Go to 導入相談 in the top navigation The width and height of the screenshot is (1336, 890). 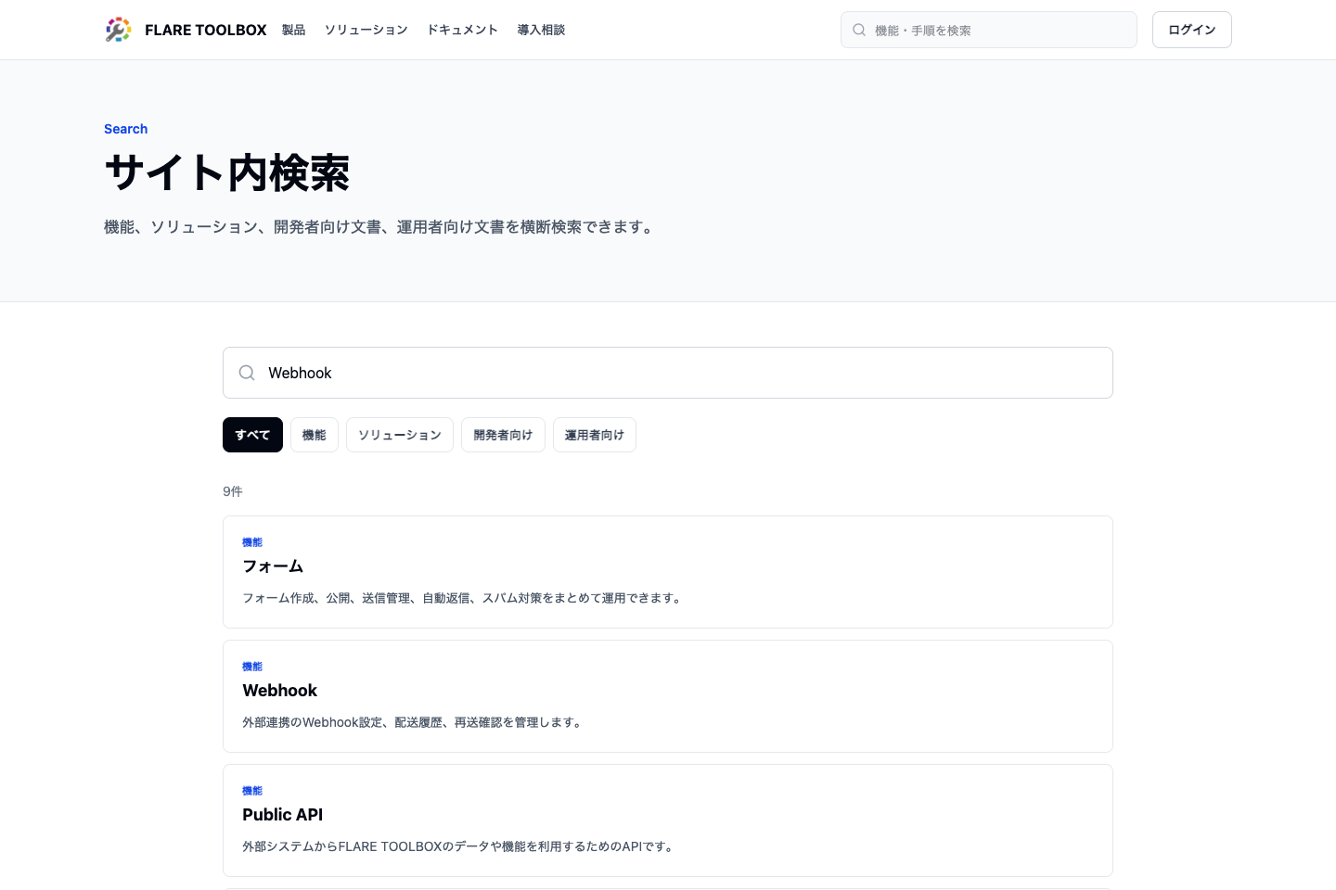[541, 30]
